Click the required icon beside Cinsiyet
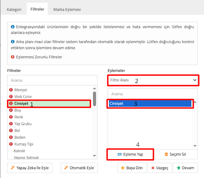Viewport: 204px width, 178px height. click(x=11, y=103)
